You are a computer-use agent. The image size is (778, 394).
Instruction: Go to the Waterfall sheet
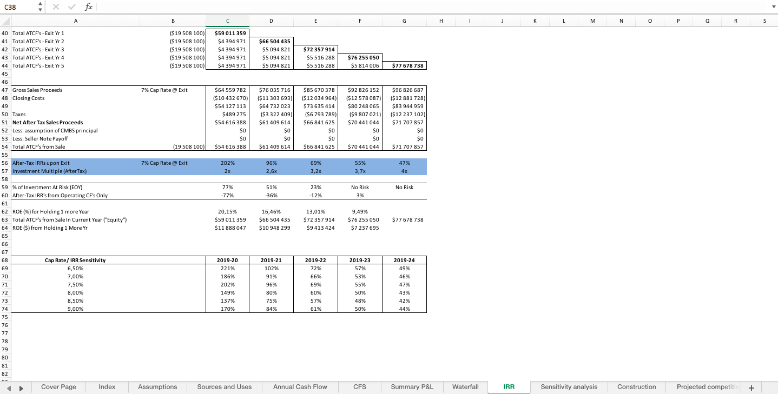pyautogui.click(x=465, y=387)
